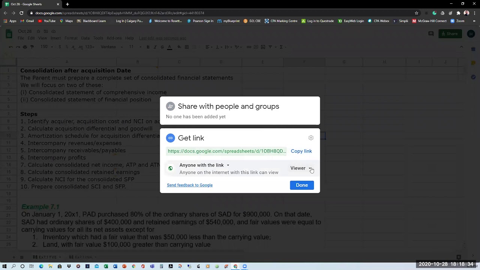Screen dimensions: 480x270
Task: Open Excel from the taskbar
Action: [106, 266]
